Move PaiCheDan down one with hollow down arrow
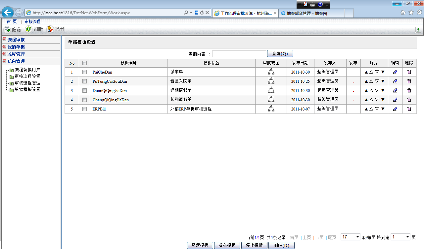424x249 pixels. pos(377,72)
